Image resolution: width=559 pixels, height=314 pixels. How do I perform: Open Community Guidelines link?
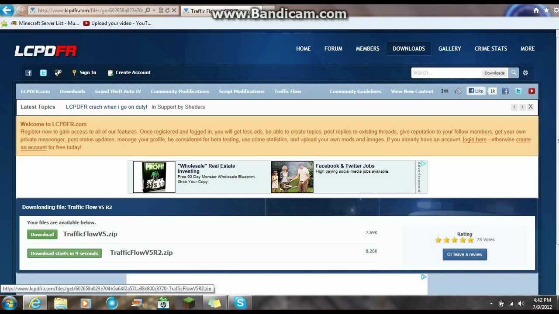355,91
